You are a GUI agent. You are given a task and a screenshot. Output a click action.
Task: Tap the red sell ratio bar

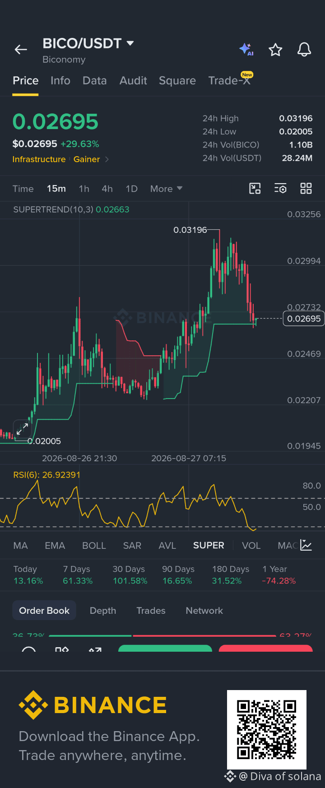(x=204, y=635)
